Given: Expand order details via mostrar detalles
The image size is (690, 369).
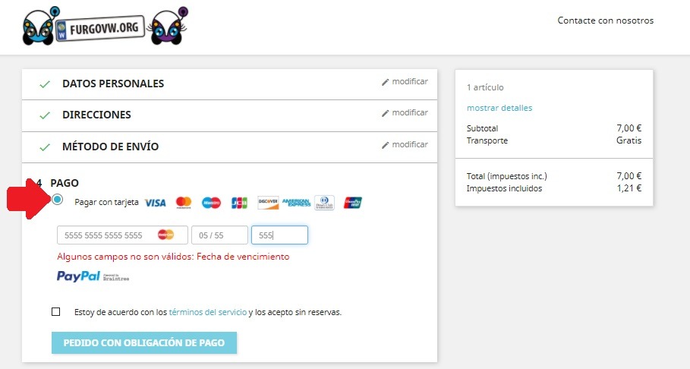Looking at the screenshot, I should [499, 108].
